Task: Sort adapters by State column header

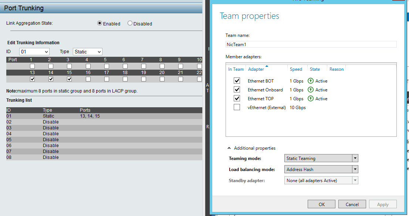Action: (x=315, y=69)
